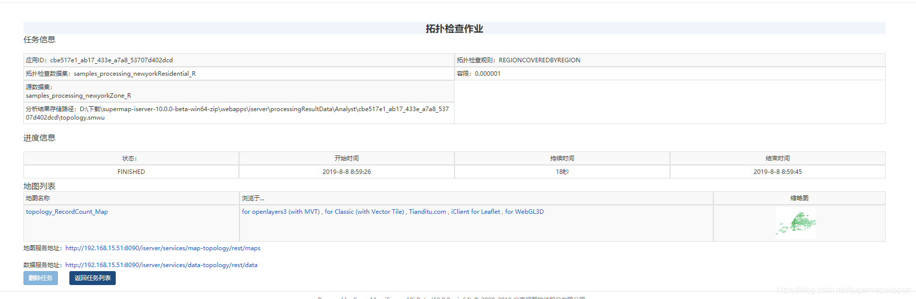This screenshot has width=916, height=299.
Task: Open the map-topology rest maps URL
Action: point(163,248)
